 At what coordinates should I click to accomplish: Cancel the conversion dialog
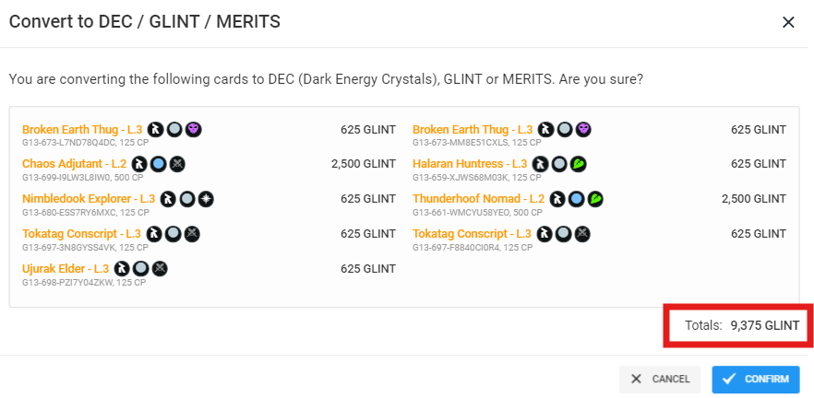660,380
